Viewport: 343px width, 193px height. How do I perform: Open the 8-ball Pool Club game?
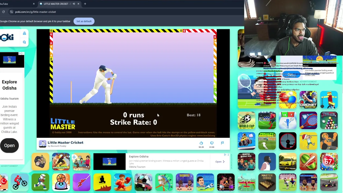click(x=329, y=120)
